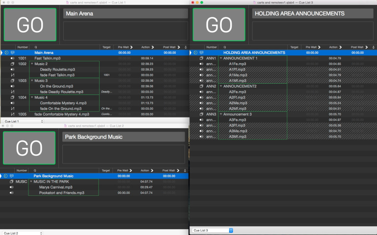This screenshot has height=235, width=377.
Task: Open the Cue List 1 dropdown
Action: coord(24,120)
